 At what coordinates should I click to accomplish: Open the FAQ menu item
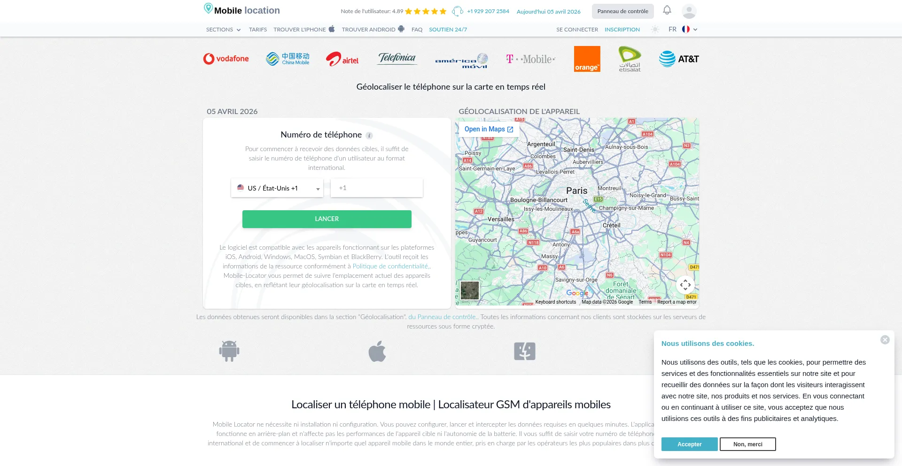[x=417, y=30]
